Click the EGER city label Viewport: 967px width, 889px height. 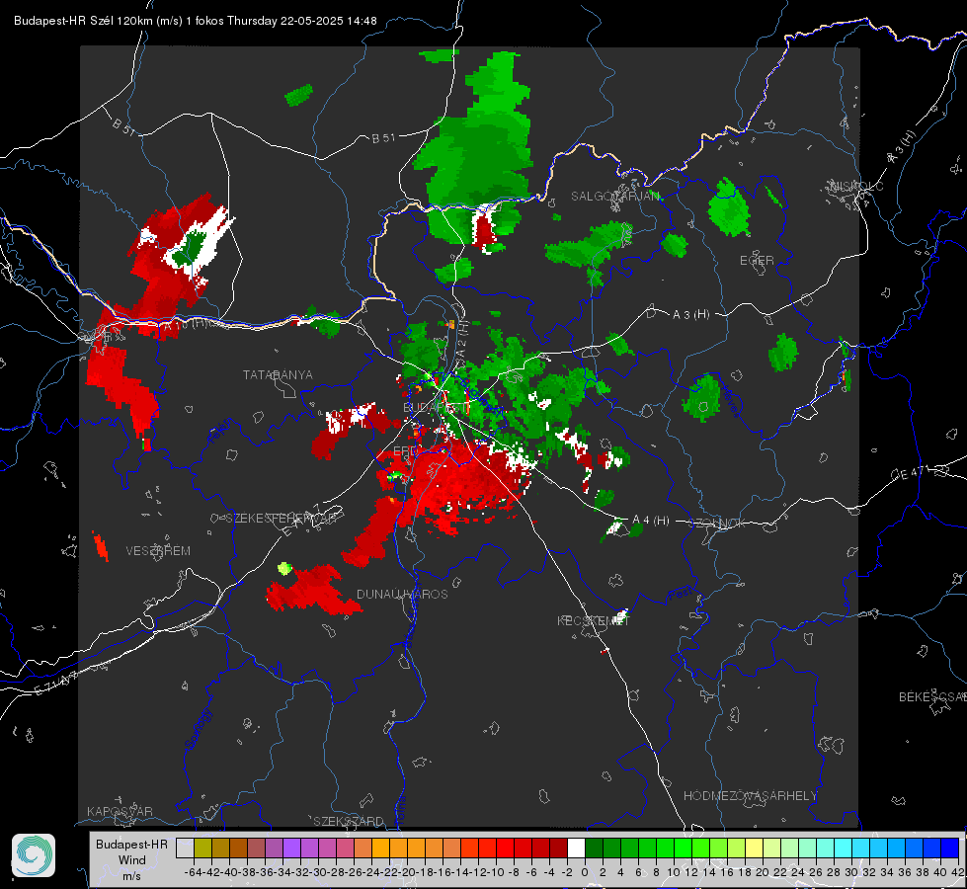pyautogui.click(x=757, y=261)
